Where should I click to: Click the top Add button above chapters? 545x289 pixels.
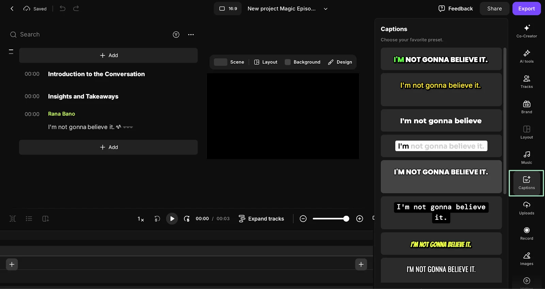click(108, 55)
